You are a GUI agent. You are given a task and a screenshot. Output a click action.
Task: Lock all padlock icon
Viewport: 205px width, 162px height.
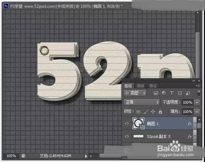point(160,112)
